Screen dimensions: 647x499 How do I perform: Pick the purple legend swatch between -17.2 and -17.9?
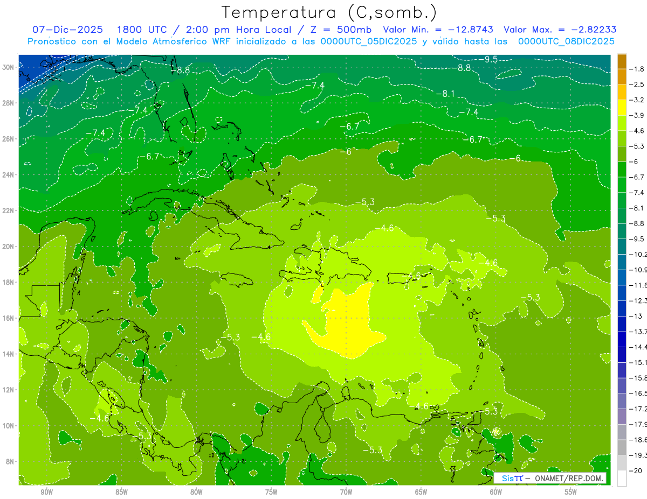[622, 416]
